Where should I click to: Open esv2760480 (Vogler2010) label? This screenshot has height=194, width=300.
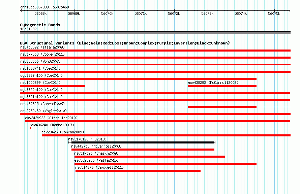tap(43, 111)
